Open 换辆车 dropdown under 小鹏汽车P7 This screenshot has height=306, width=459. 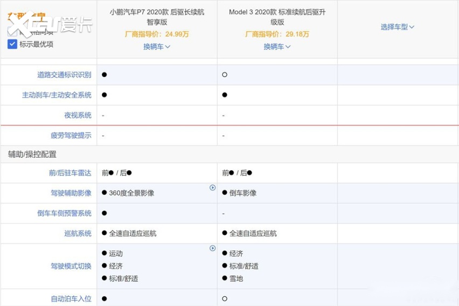pyautogui.click(x=157, y=47)
